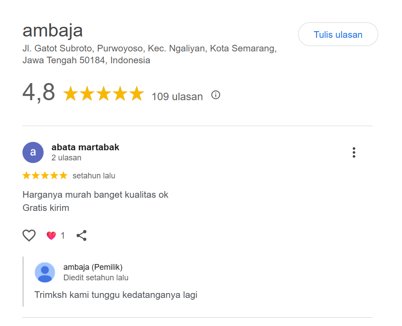Click the owner's blue profile avatar
Viewport: 402px width, 326px height.
45,272
